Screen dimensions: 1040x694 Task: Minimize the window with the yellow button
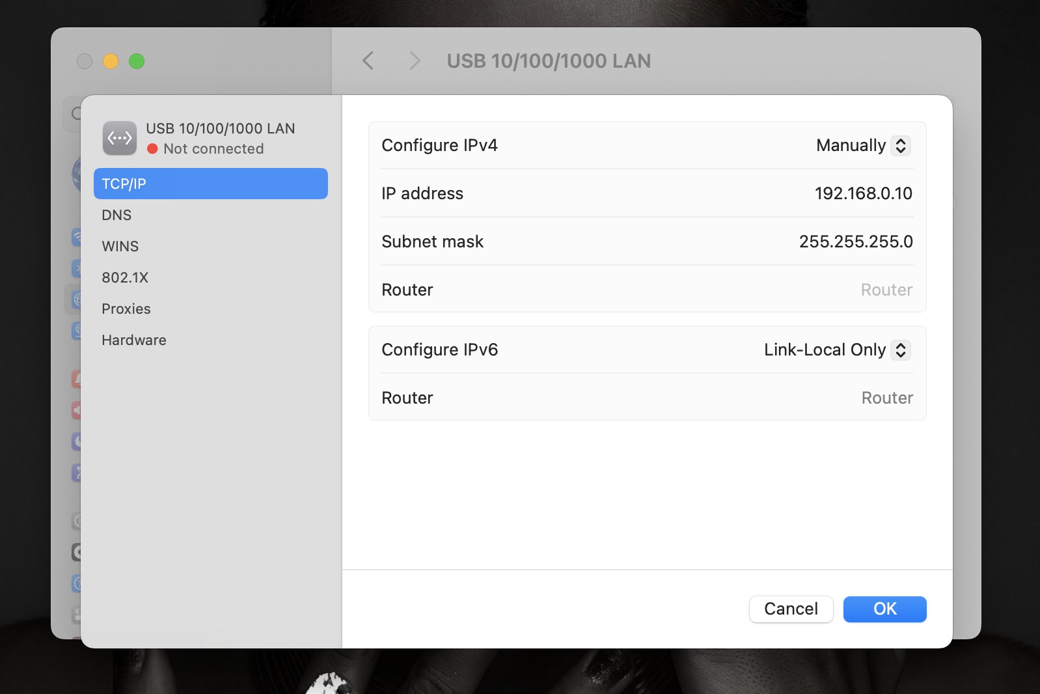[x=111, y=61]
